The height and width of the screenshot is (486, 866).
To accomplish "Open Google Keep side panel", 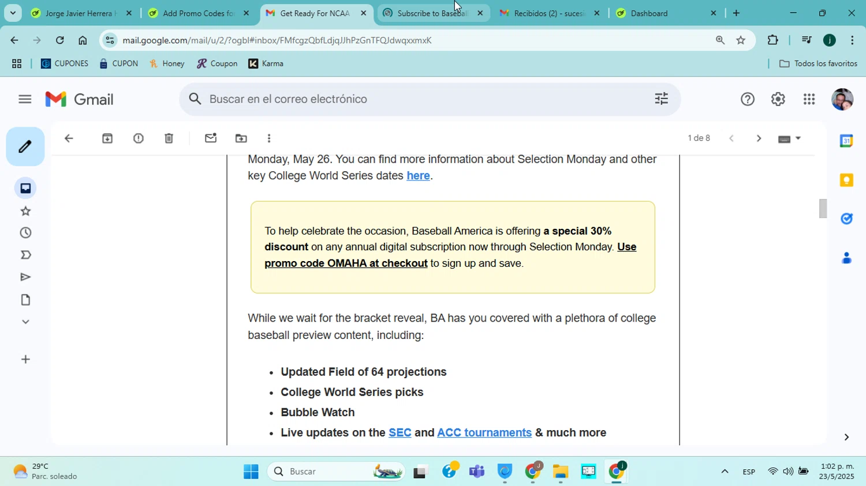I will coord(846,180).
